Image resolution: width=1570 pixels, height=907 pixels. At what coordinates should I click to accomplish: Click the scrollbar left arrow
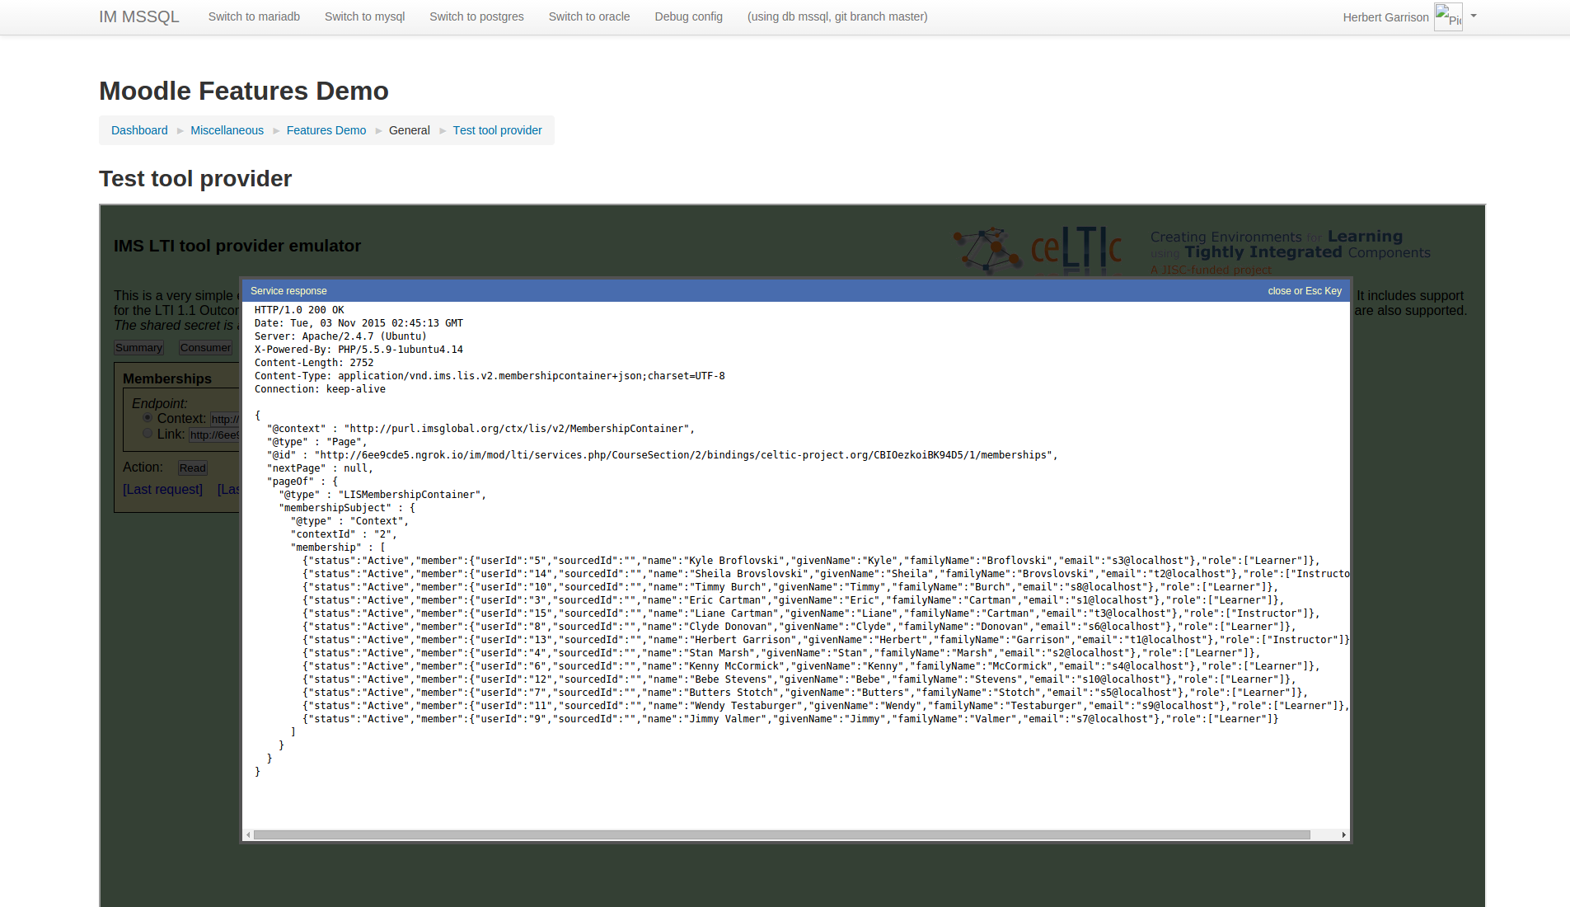[x=248, y=835]
